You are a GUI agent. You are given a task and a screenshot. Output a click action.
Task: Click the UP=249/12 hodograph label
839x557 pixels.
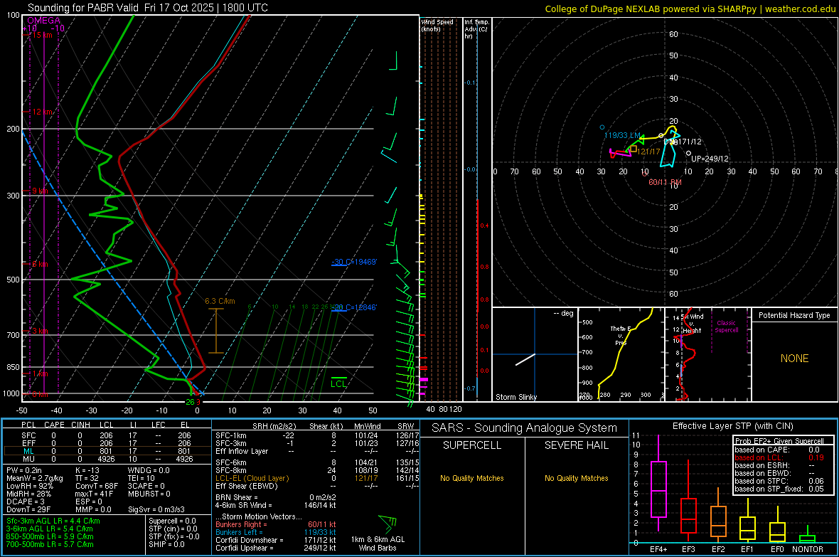click(x=710, y=159)
